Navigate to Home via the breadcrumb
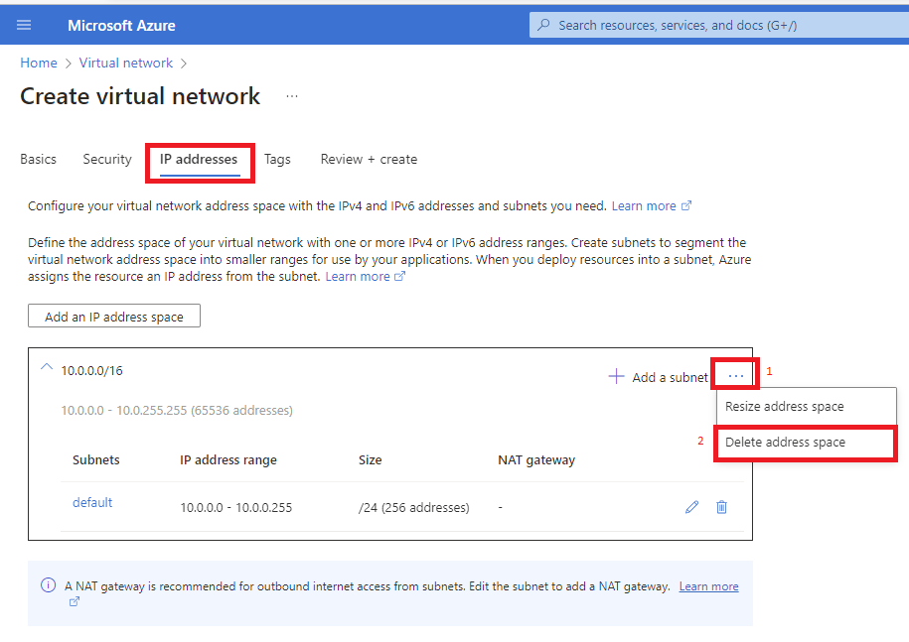This screenshot has height=642, width=909. [x=39, y=63]
